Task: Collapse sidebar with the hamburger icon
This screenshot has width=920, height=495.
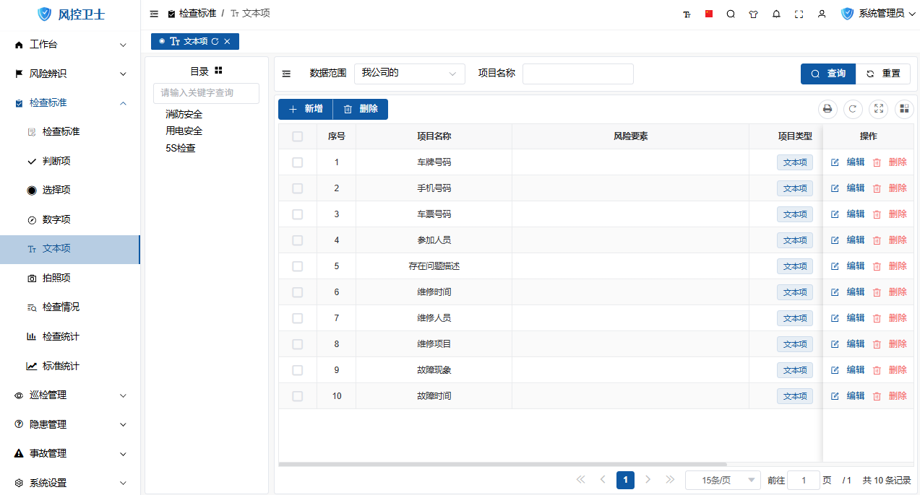Action: coord(154,14)
